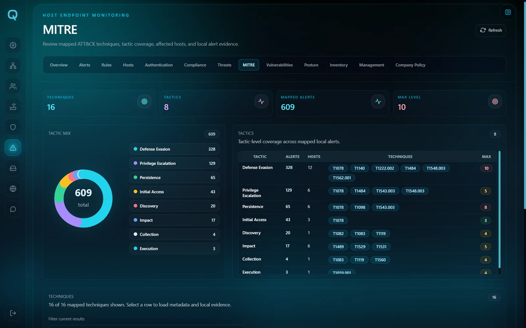Open the T1562.001 technique chip
The height and width of the screenshot is (328, 526).
coord(342,178)
